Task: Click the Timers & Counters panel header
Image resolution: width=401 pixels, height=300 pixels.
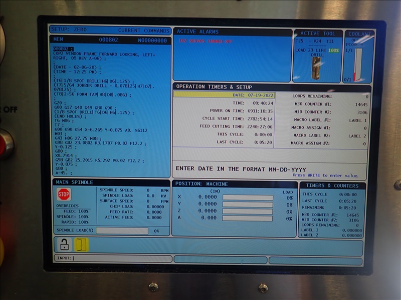Action: click(333, 185)
